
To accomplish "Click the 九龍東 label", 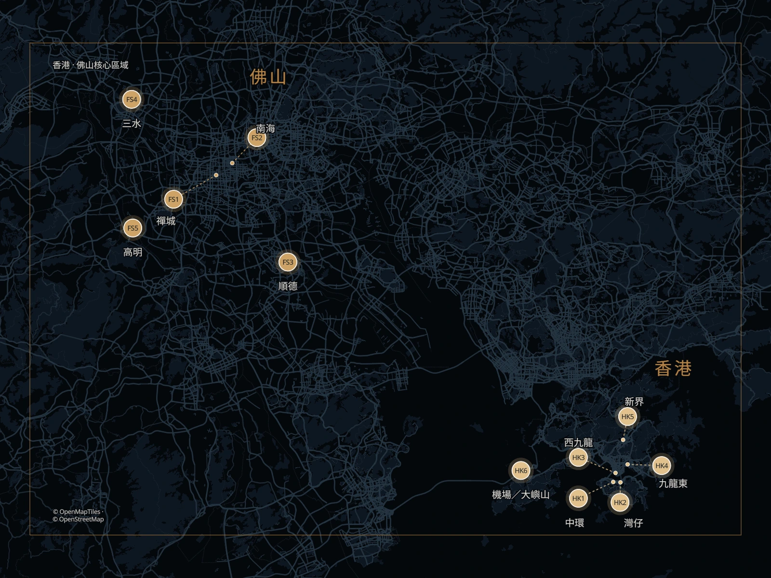I will [x=673, y=484].
